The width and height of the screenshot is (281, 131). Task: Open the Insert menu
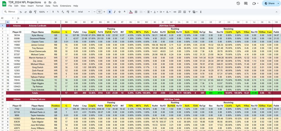pos(31,6)
